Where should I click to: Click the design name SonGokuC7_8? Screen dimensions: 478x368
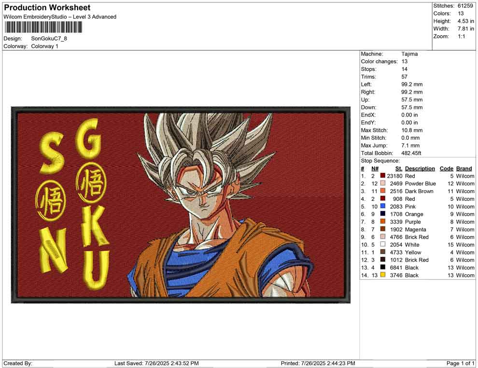(x=49, y=39)
